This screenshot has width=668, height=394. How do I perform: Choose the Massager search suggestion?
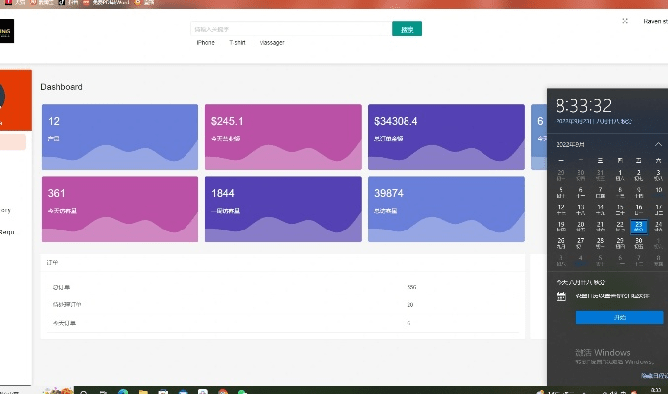click(x=271, y=43)
